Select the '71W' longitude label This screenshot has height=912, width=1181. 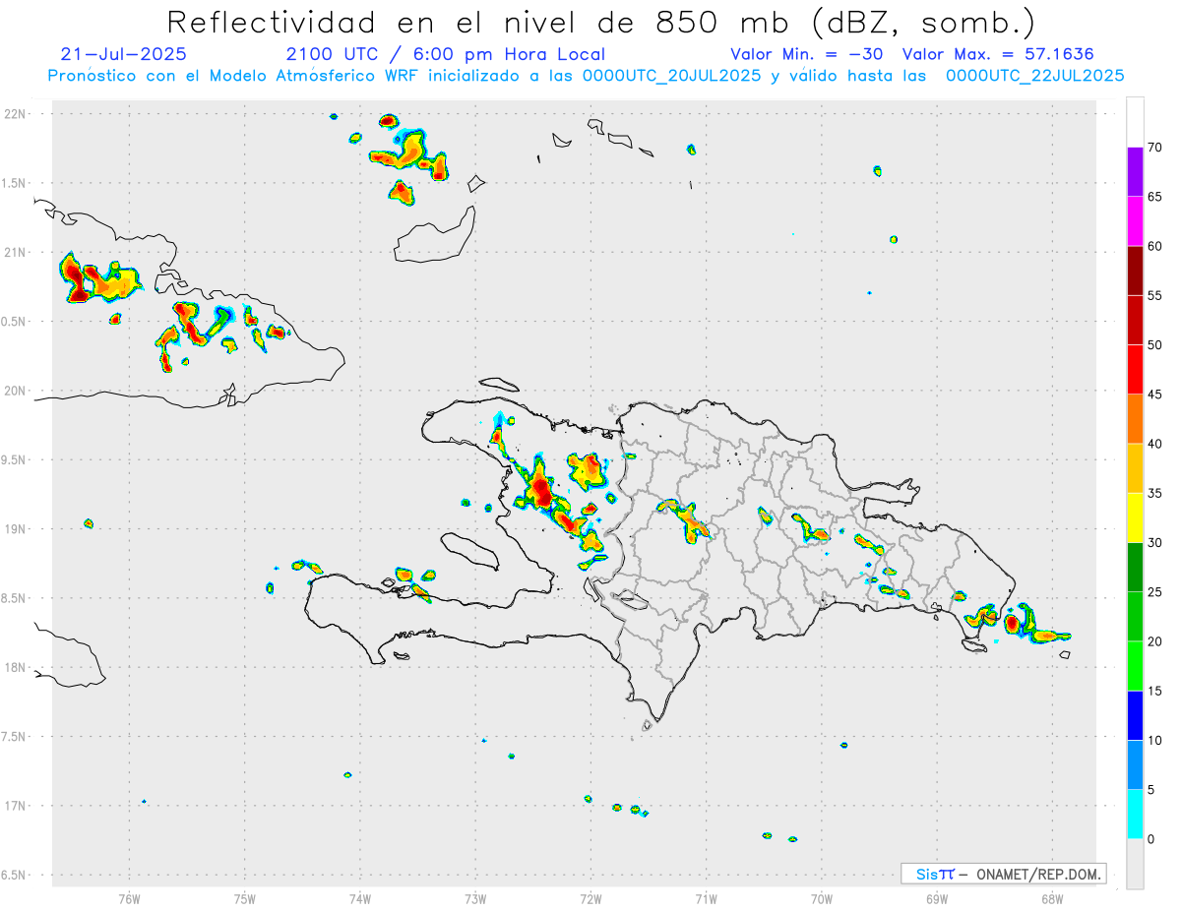(706, 898)
